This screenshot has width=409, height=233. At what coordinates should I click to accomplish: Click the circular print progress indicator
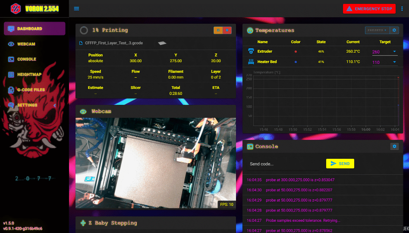point(84,30)
